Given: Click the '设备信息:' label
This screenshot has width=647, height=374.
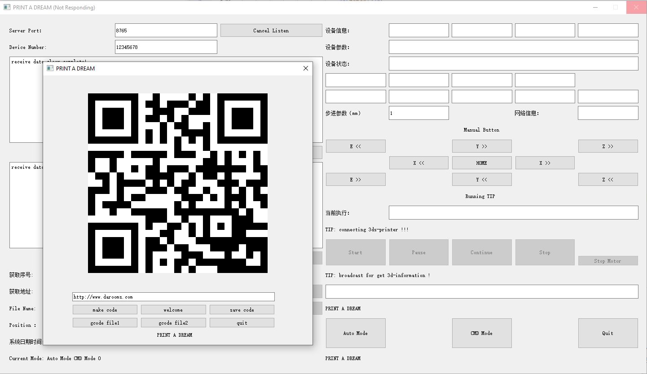Looking at the screenshot, I should pos(337,31).
